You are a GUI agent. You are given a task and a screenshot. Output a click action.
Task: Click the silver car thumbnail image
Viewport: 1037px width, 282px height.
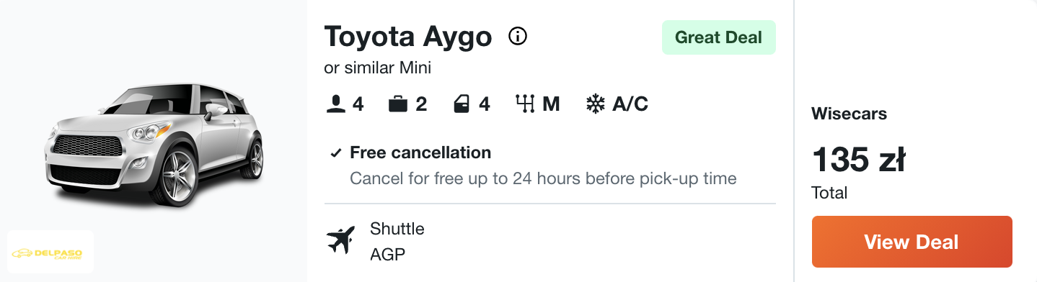coord(154,144)
